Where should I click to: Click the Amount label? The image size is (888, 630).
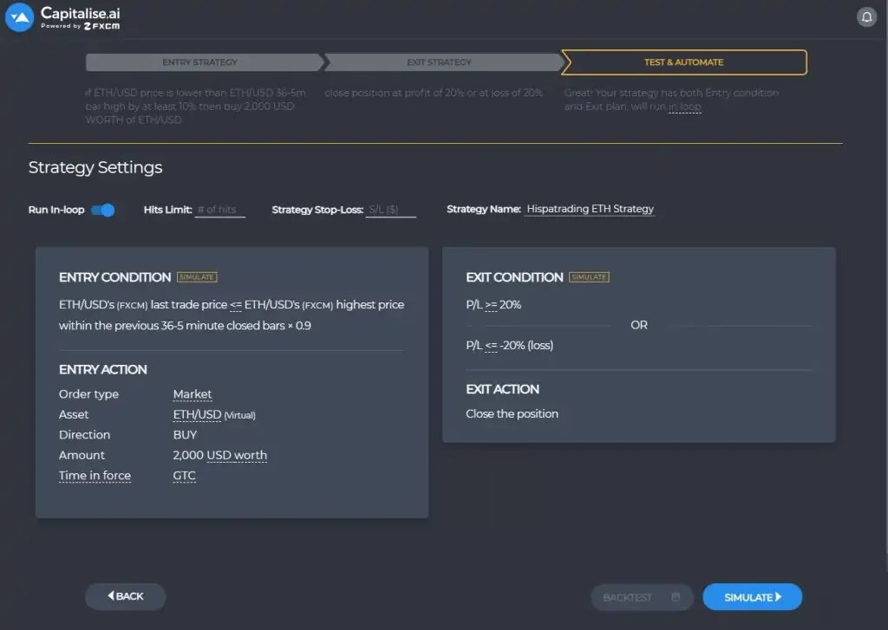coord(82,455)
